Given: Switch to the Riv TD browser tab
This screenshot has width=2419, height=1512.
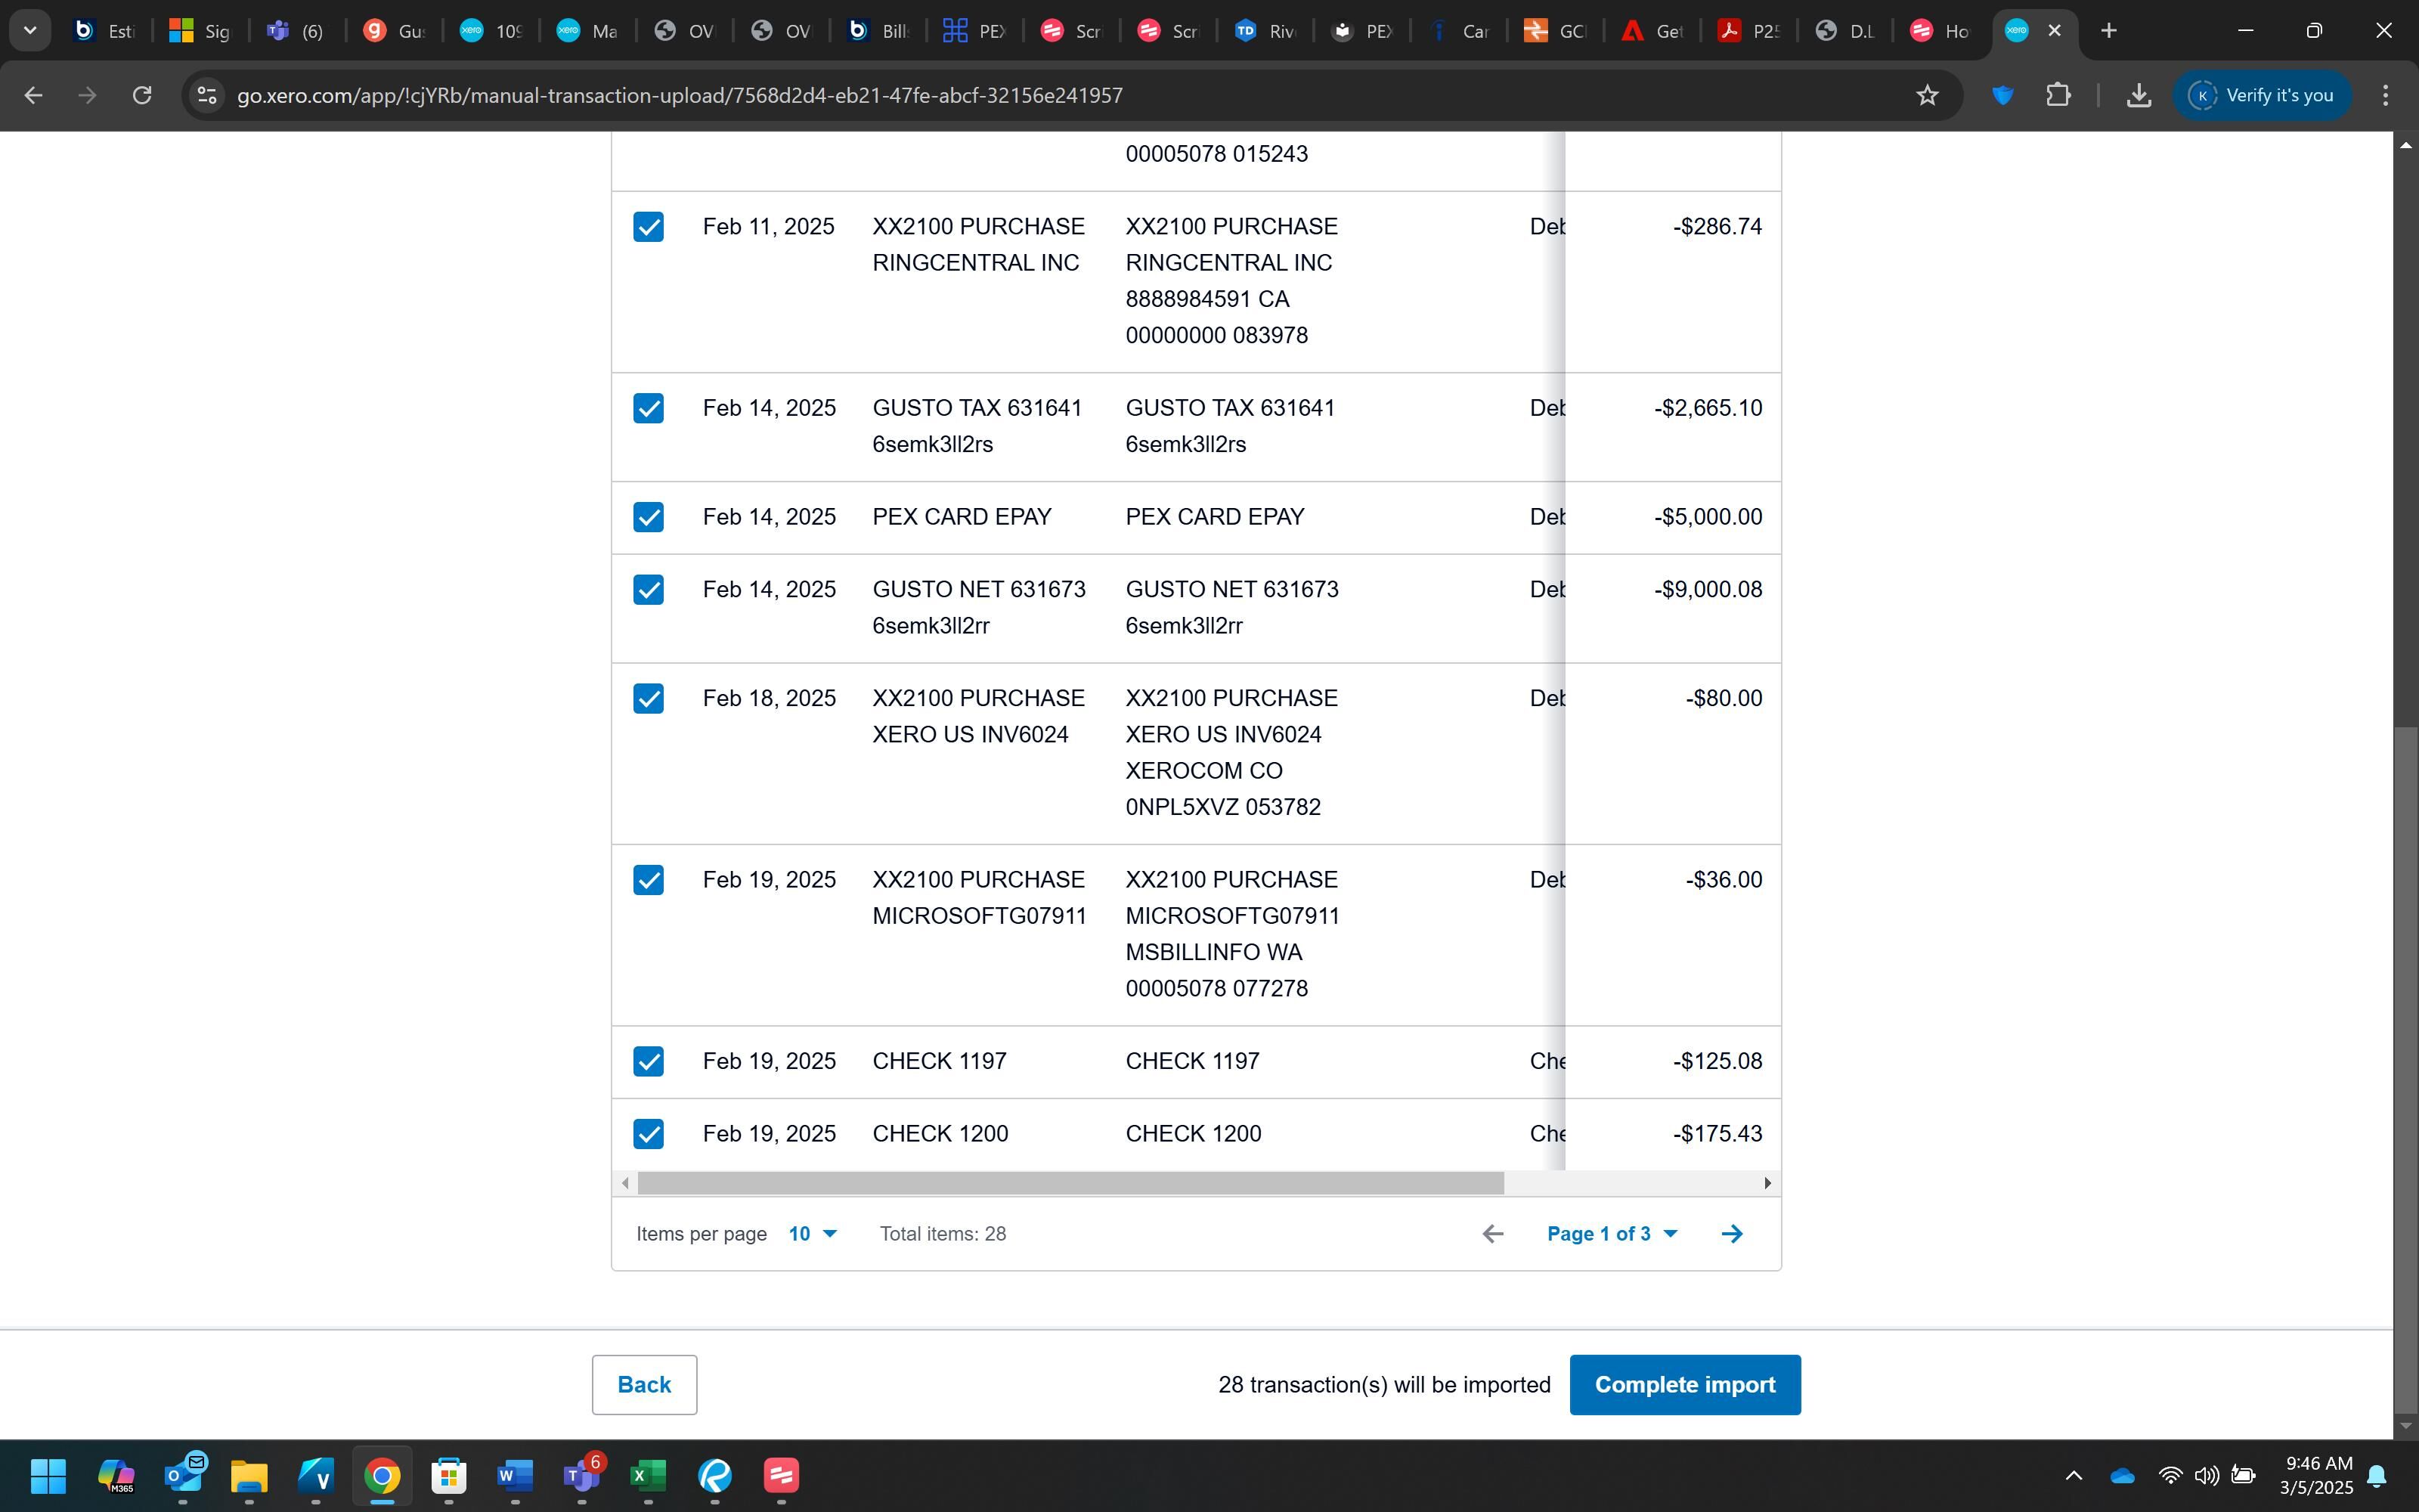Looking at the screenshot, I should [x=1265, y=31].
